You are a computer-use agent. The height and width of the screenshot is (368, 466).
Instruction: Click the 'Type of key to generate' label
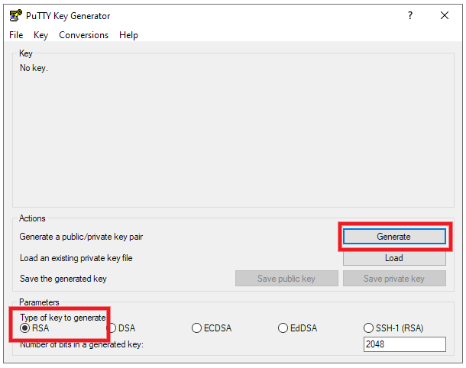tap(63, 318)
